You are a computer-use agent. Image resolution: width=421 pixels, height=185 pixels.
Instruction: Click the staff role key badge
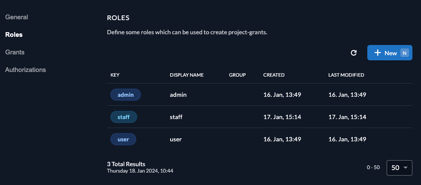coord(123,116)
